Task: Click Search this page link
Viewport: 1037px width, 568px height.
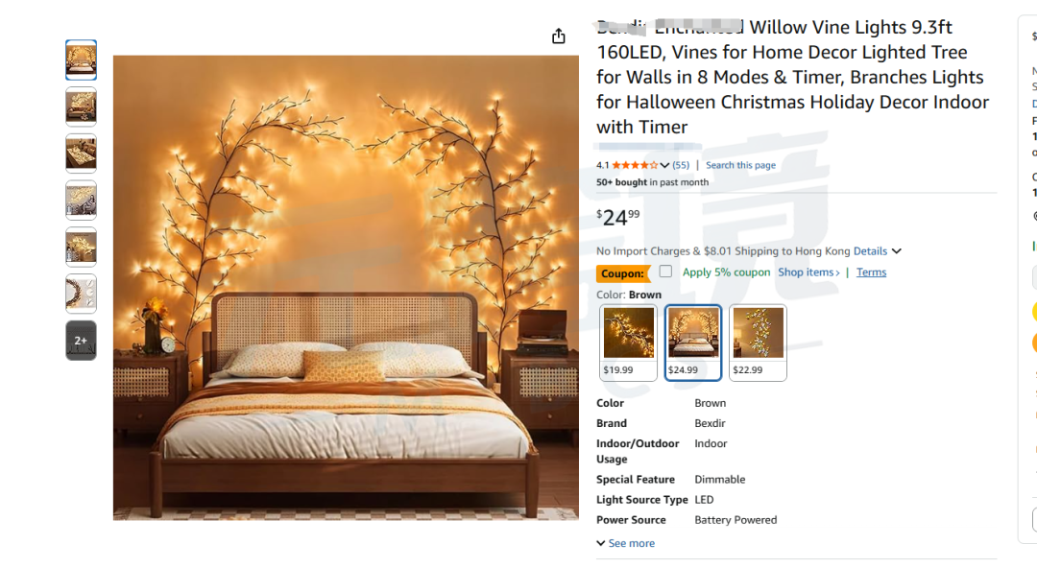Action: (740, 165)
